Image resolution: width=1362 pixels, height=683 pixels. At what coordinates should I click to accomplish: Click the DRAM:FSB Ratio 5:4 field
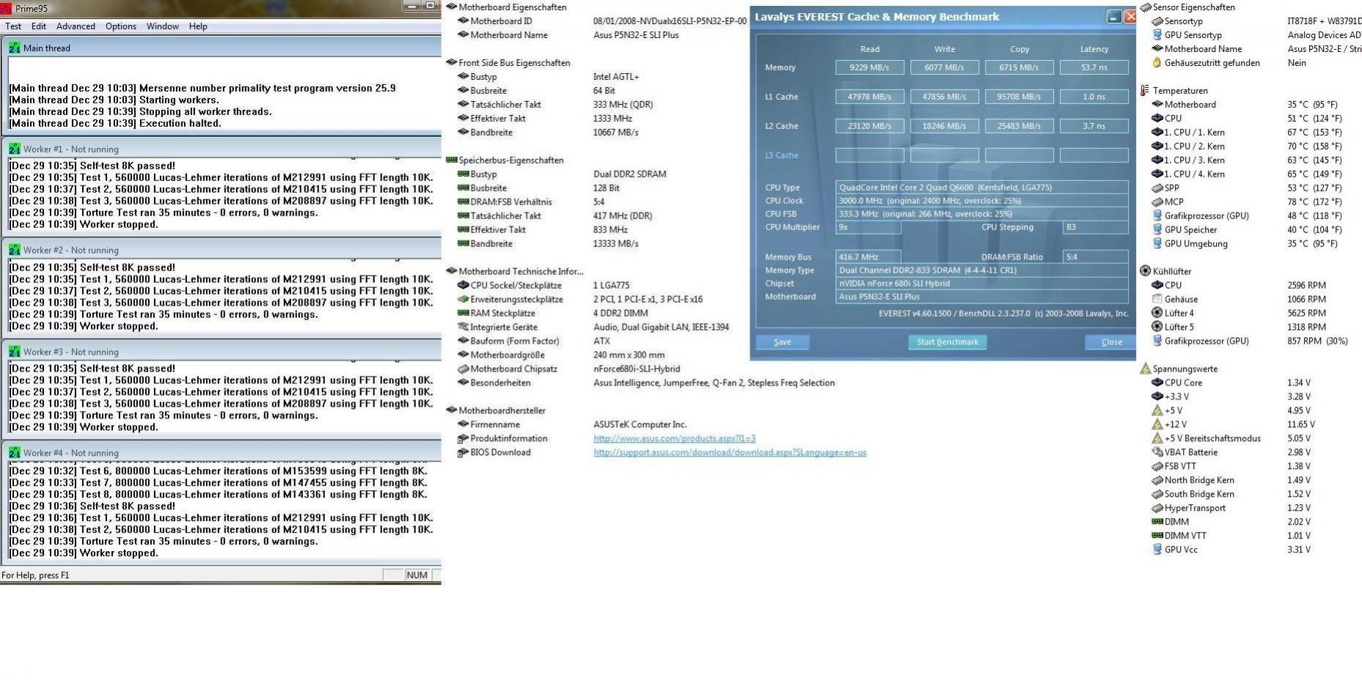[x=1096, y=257]
